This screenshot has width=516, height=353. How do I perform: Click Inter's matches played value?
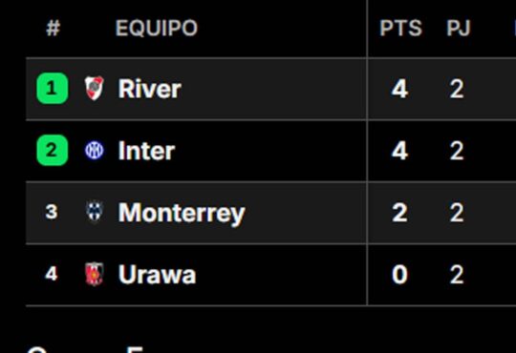click(457, 151)
